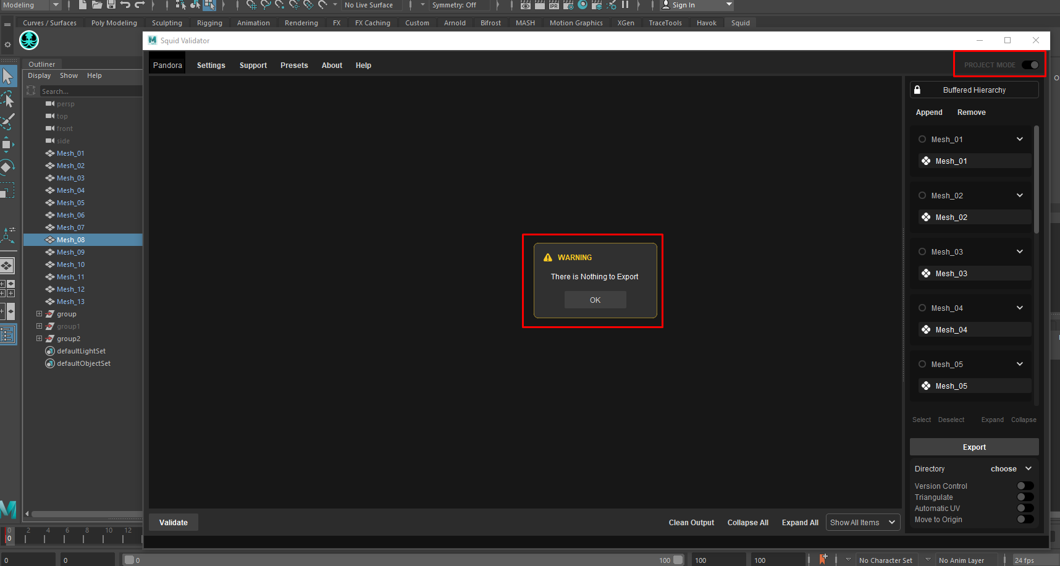Toggle the Project Mode switch

1030,65
